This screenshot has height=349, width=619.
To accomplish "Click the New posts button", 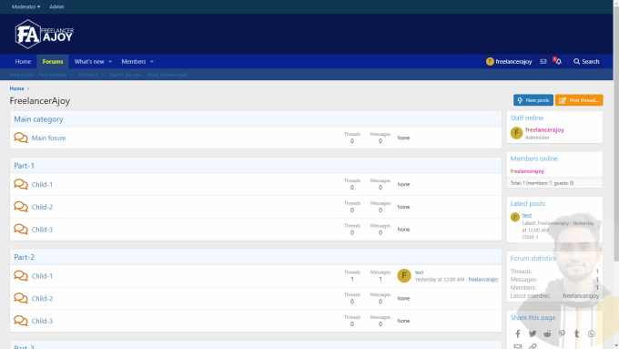I will coord(533,100).
